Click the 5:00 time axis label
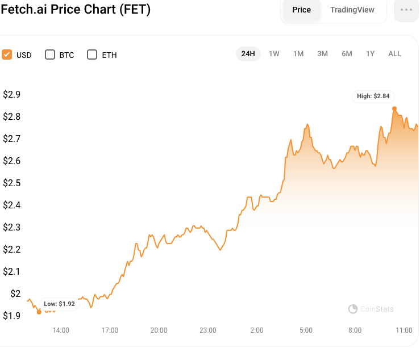The width and height of the screenshot is (420, 348). 306,330
